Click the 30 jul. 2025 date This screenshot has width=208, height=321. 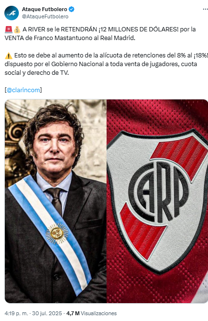point(47,313)
